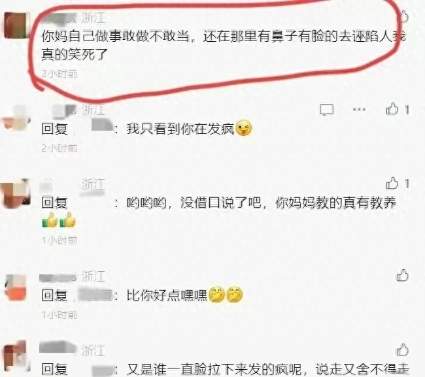Like the bottom 又是谁一直脸拉下来 comment
The image size is (425, 377).
click(403, 350)
